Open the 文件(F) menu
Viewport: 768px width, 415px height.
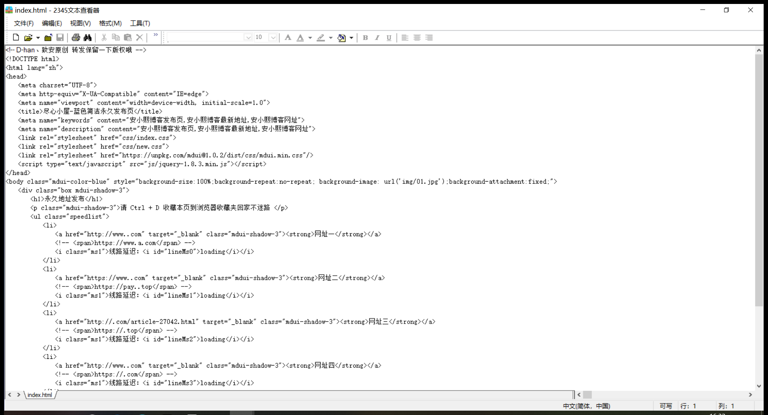(x=24, y=23)
